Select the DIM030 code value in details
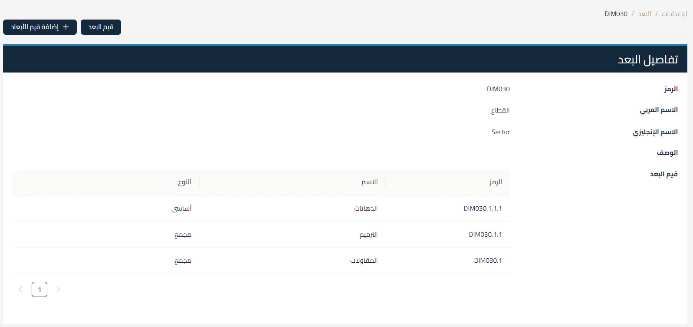This screenshot has width=693, height=327. [498, 89]
